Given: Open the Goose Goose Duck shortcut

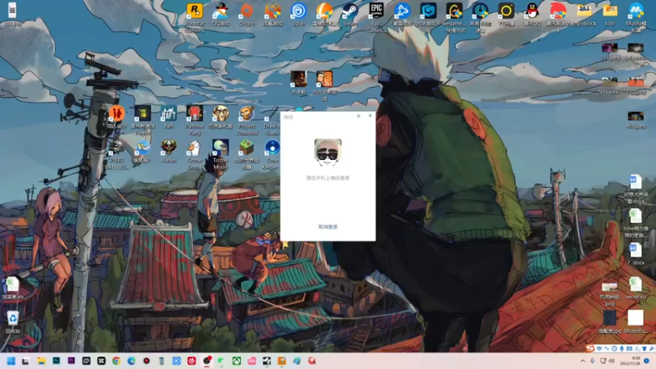Looking at the screenshot, I should point(194,154).
